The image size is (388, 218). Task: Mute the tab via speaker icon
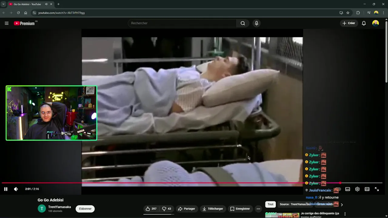click(x=46, y=4)
